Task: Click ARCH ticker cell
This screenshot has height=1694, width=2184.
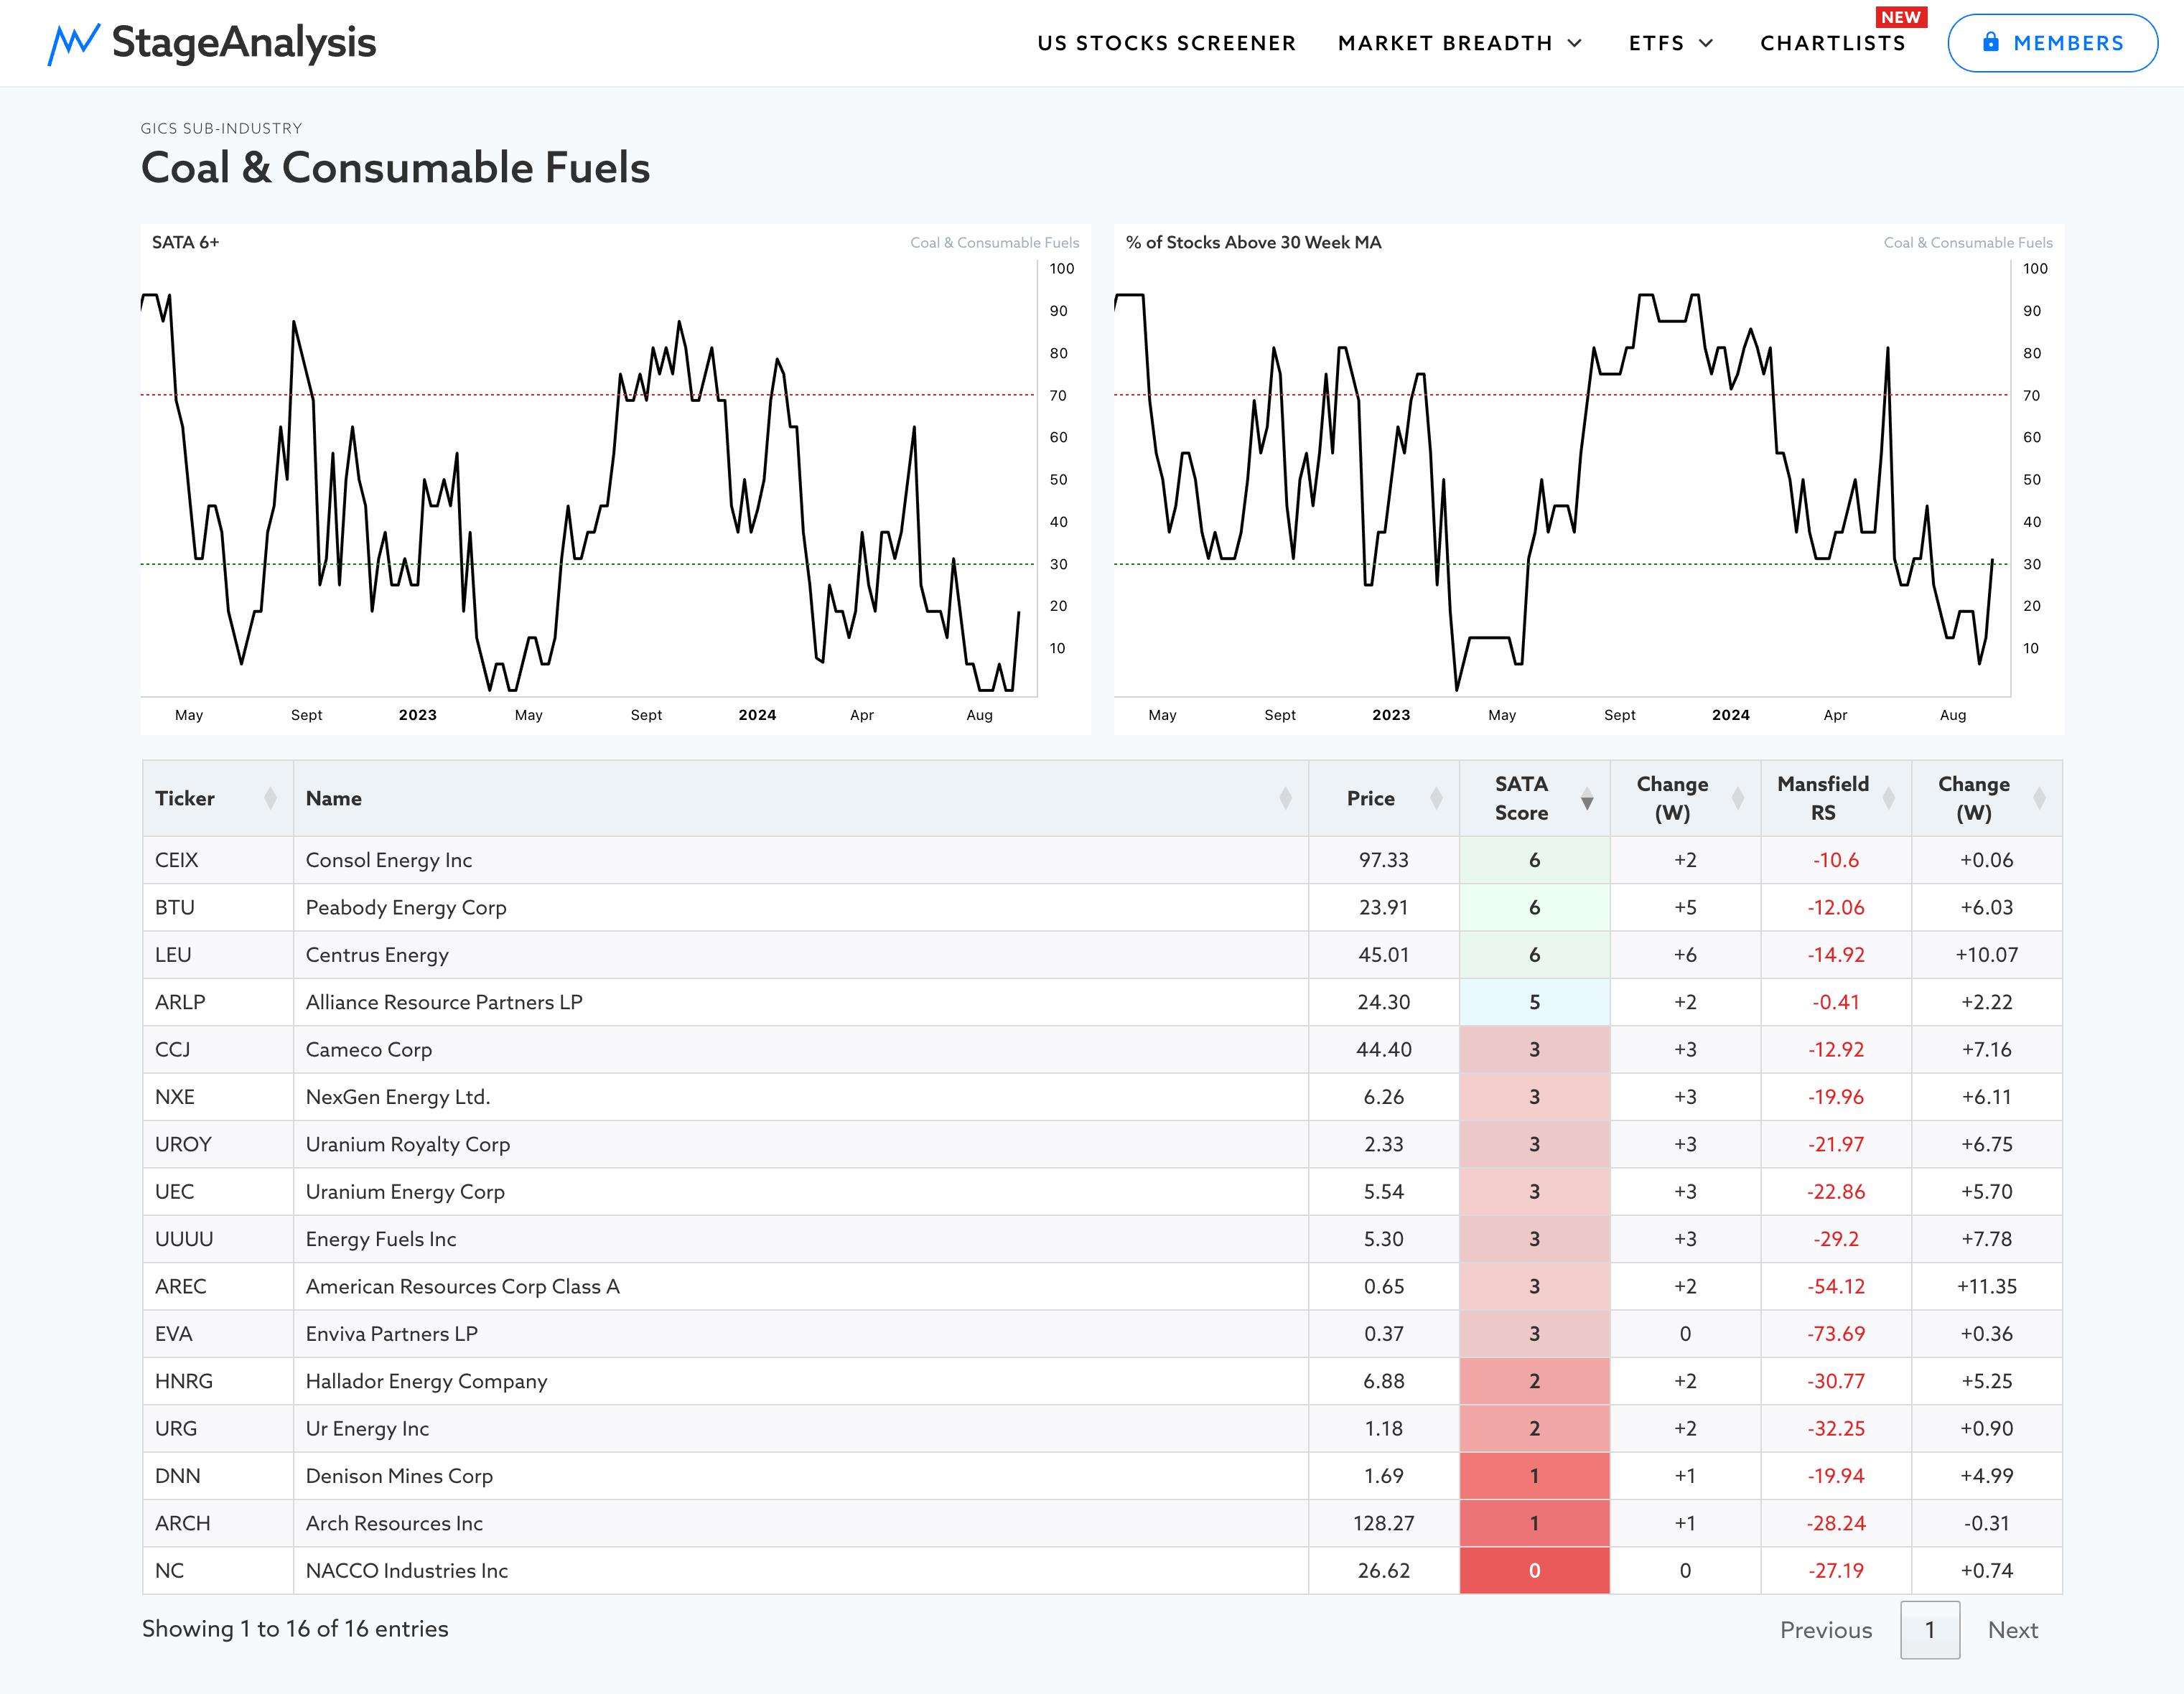Action: (218, 1523)
